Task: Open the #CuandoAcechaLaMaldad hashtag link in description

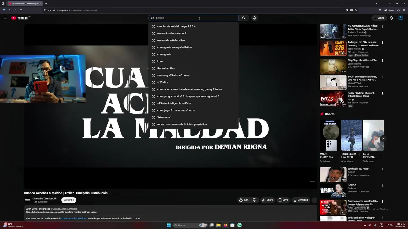Action: [x=73, y=219]
